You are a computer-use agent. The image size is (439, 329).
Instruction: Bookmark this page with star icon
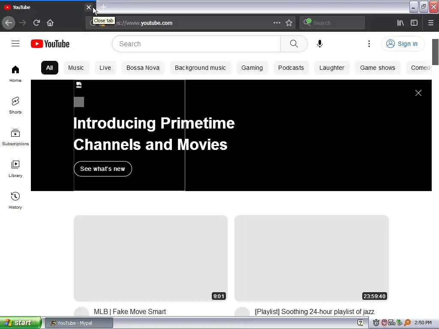point(289,23)
